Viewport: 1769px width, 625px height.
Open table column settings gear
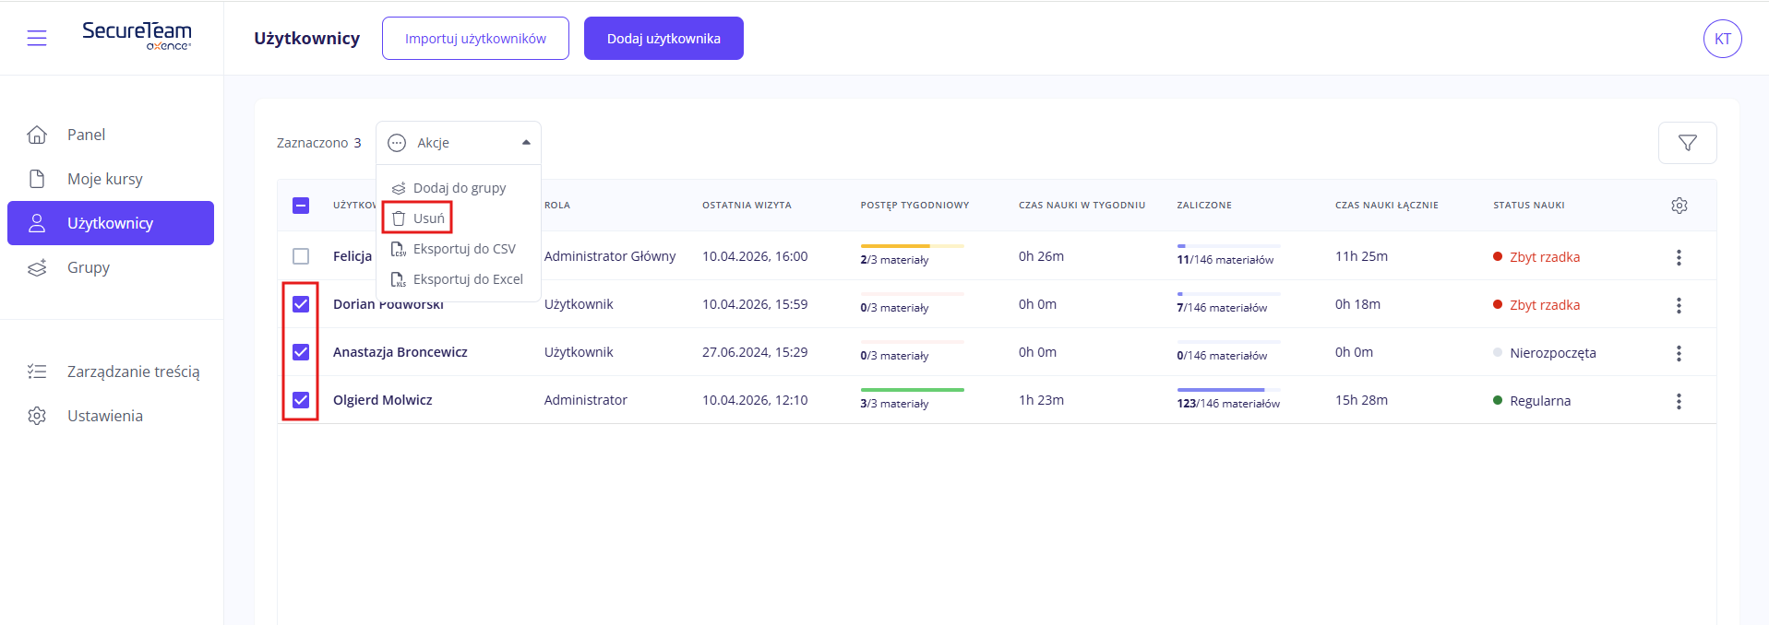pos(1679,206)
